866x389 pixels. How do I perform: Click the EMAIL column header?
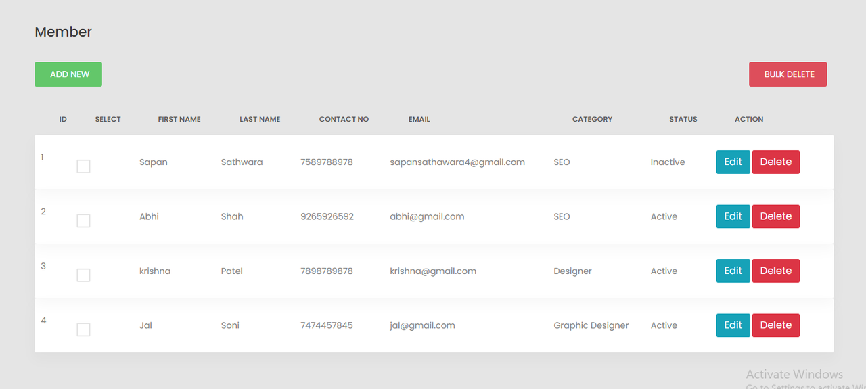tap(419, 119)
